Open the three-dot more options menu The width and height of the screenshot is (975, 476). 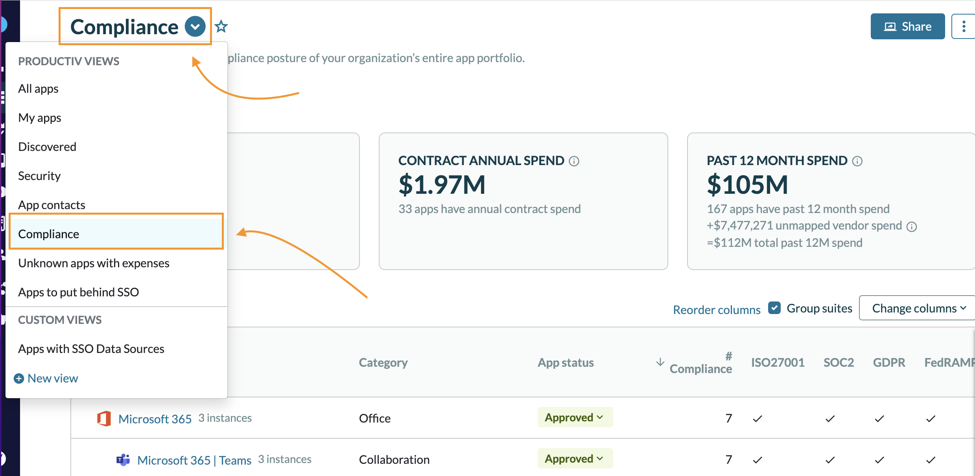coord(963,26)
